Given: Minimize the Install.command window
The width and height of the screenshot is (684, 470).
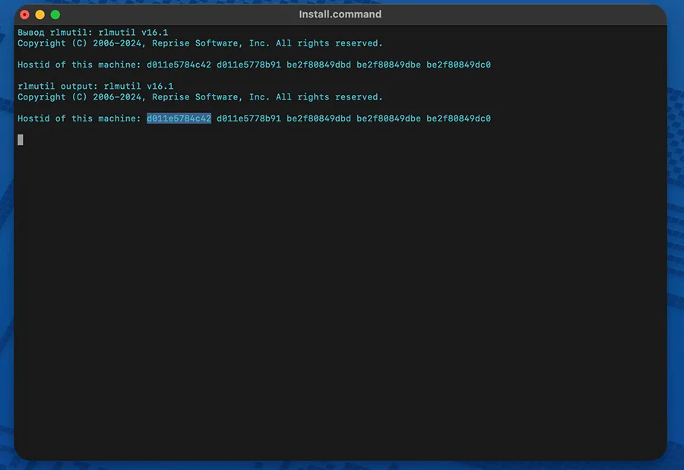Looking at the screenshot, I should [40, 15].
